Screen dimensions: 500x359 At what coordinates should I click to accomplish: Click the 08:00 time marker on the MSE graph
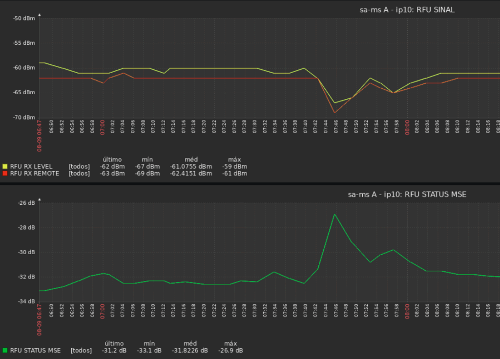coord(407,310)
